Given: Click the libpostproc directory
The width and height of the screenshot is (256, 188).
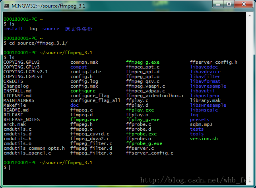Looking at the screenshot, I should coord(205,96).
